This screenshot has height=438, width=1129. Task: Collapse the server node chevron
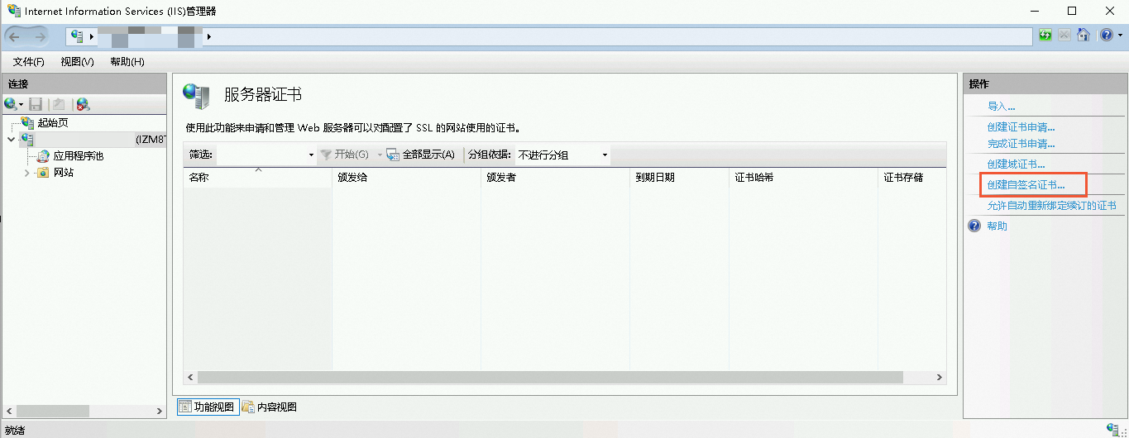pyautogui.click(x=10, y=140)
